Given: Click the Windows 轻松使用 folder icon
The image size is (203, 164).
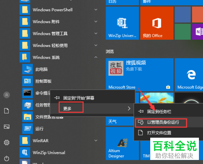Looking at the screenshot, I should 25,45.
